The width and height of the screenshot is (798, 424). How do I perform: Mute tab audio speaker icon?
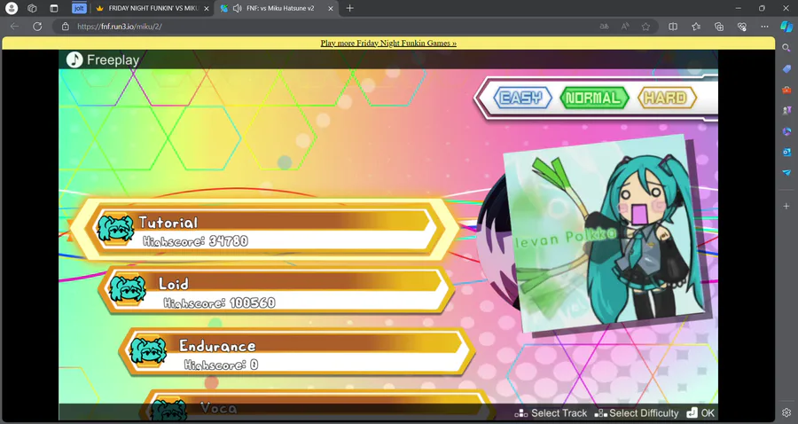[237, 8]
